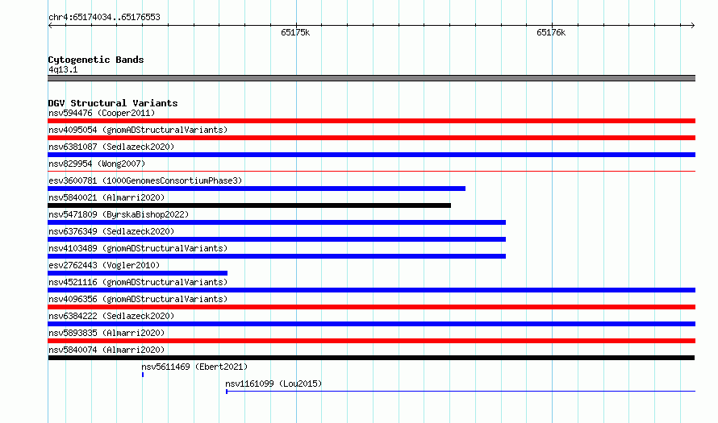Click the thin blue nsv1161099 line
This screenshot has width=718, height=423.
461,392
